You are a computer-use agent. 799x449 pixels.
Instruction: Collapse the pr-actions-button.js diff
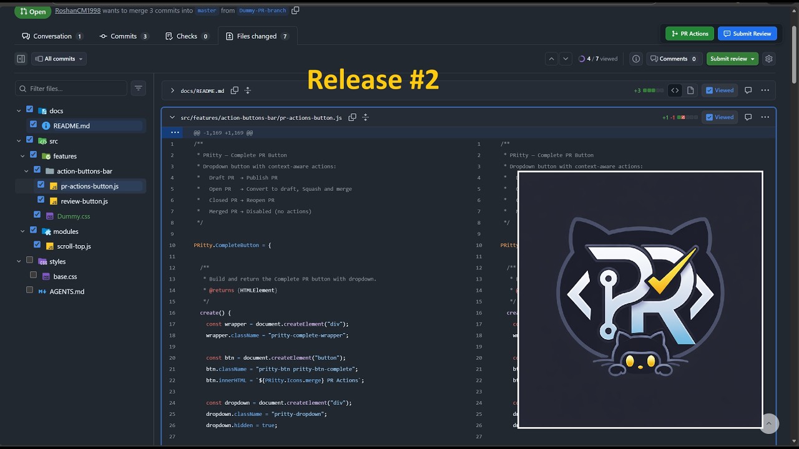coord(172,117)
